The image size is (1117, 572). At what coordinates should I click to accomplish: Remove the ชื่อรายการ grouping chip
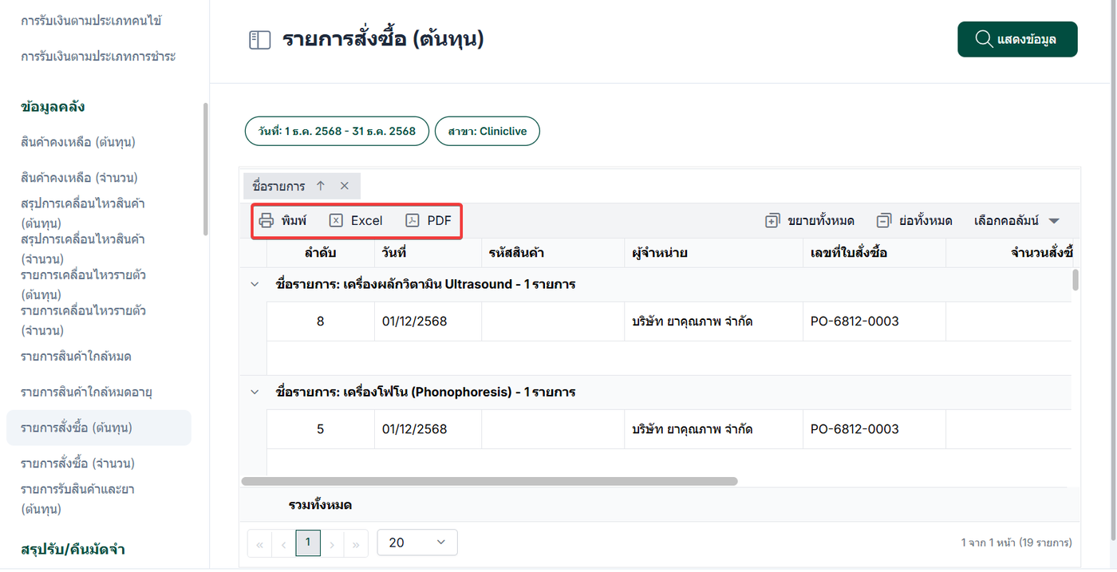click(x=345, y=186)
